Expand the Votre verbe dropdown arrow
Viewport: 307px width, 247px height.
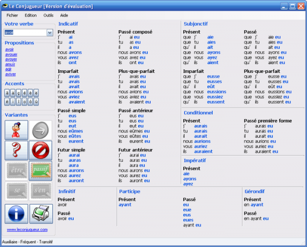50,33
